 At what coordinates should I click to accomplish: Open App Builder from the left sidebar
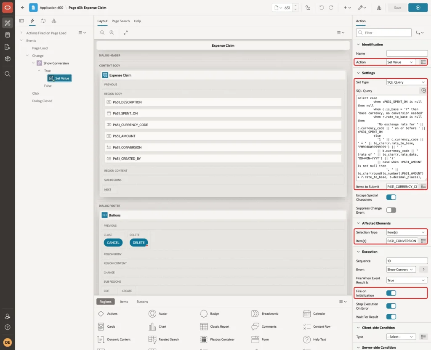tap(8, 23)
